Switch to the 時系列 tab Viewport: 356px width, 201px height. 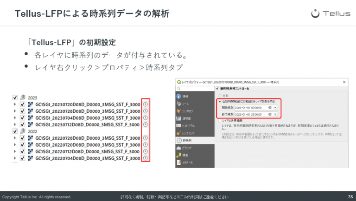click(195, 141)
